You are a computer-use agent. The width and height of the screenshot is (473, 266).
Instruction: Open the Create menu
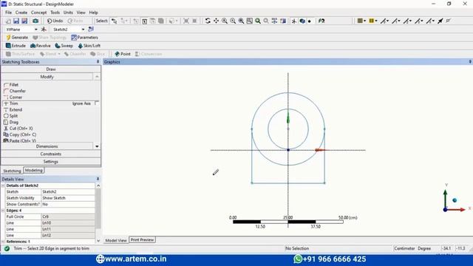point(21,13)
